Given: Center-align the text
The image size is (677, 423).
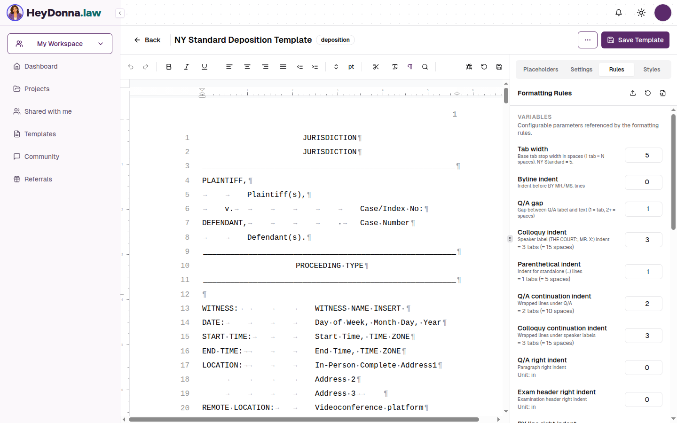Looking at the screenshot, I should click(x=247, y=67).
